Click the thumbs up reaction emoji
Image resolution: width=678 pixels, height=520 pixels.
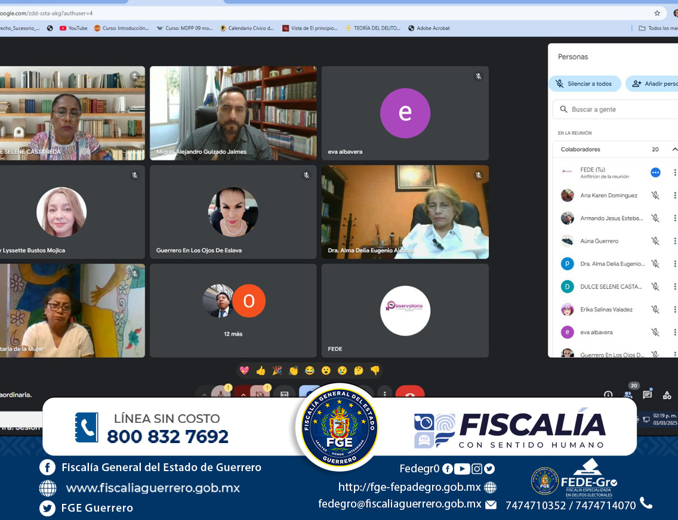pos(260,370)
